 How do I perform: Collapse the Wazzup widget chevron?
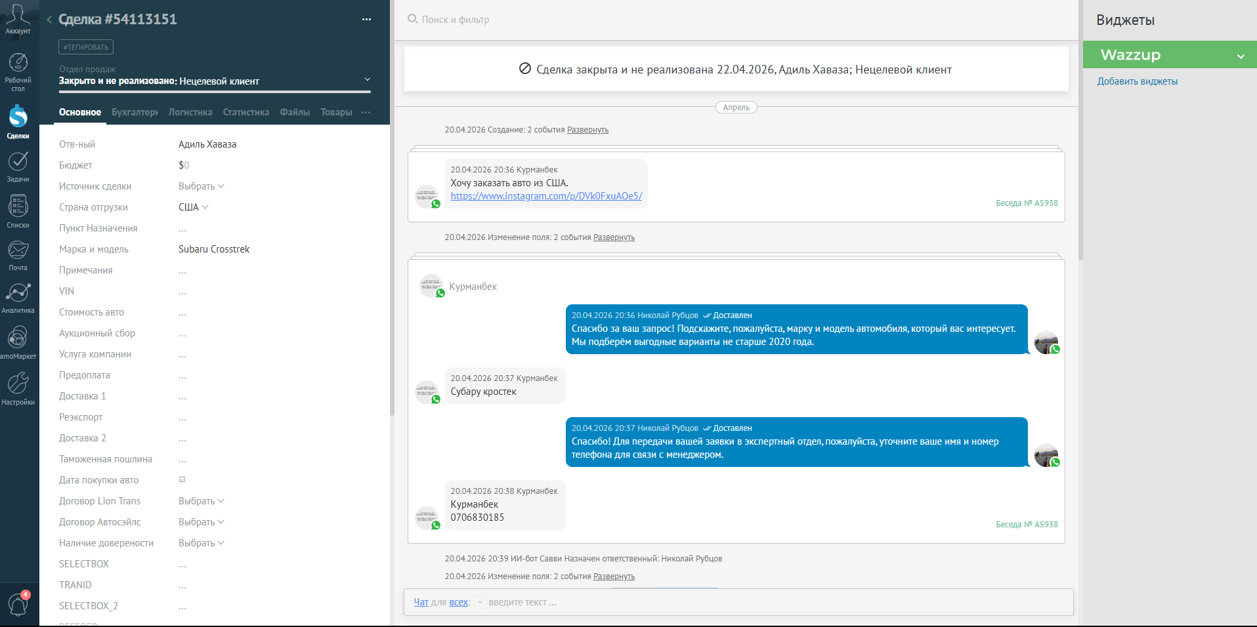pyautogui.click(x=1241, y=56)
